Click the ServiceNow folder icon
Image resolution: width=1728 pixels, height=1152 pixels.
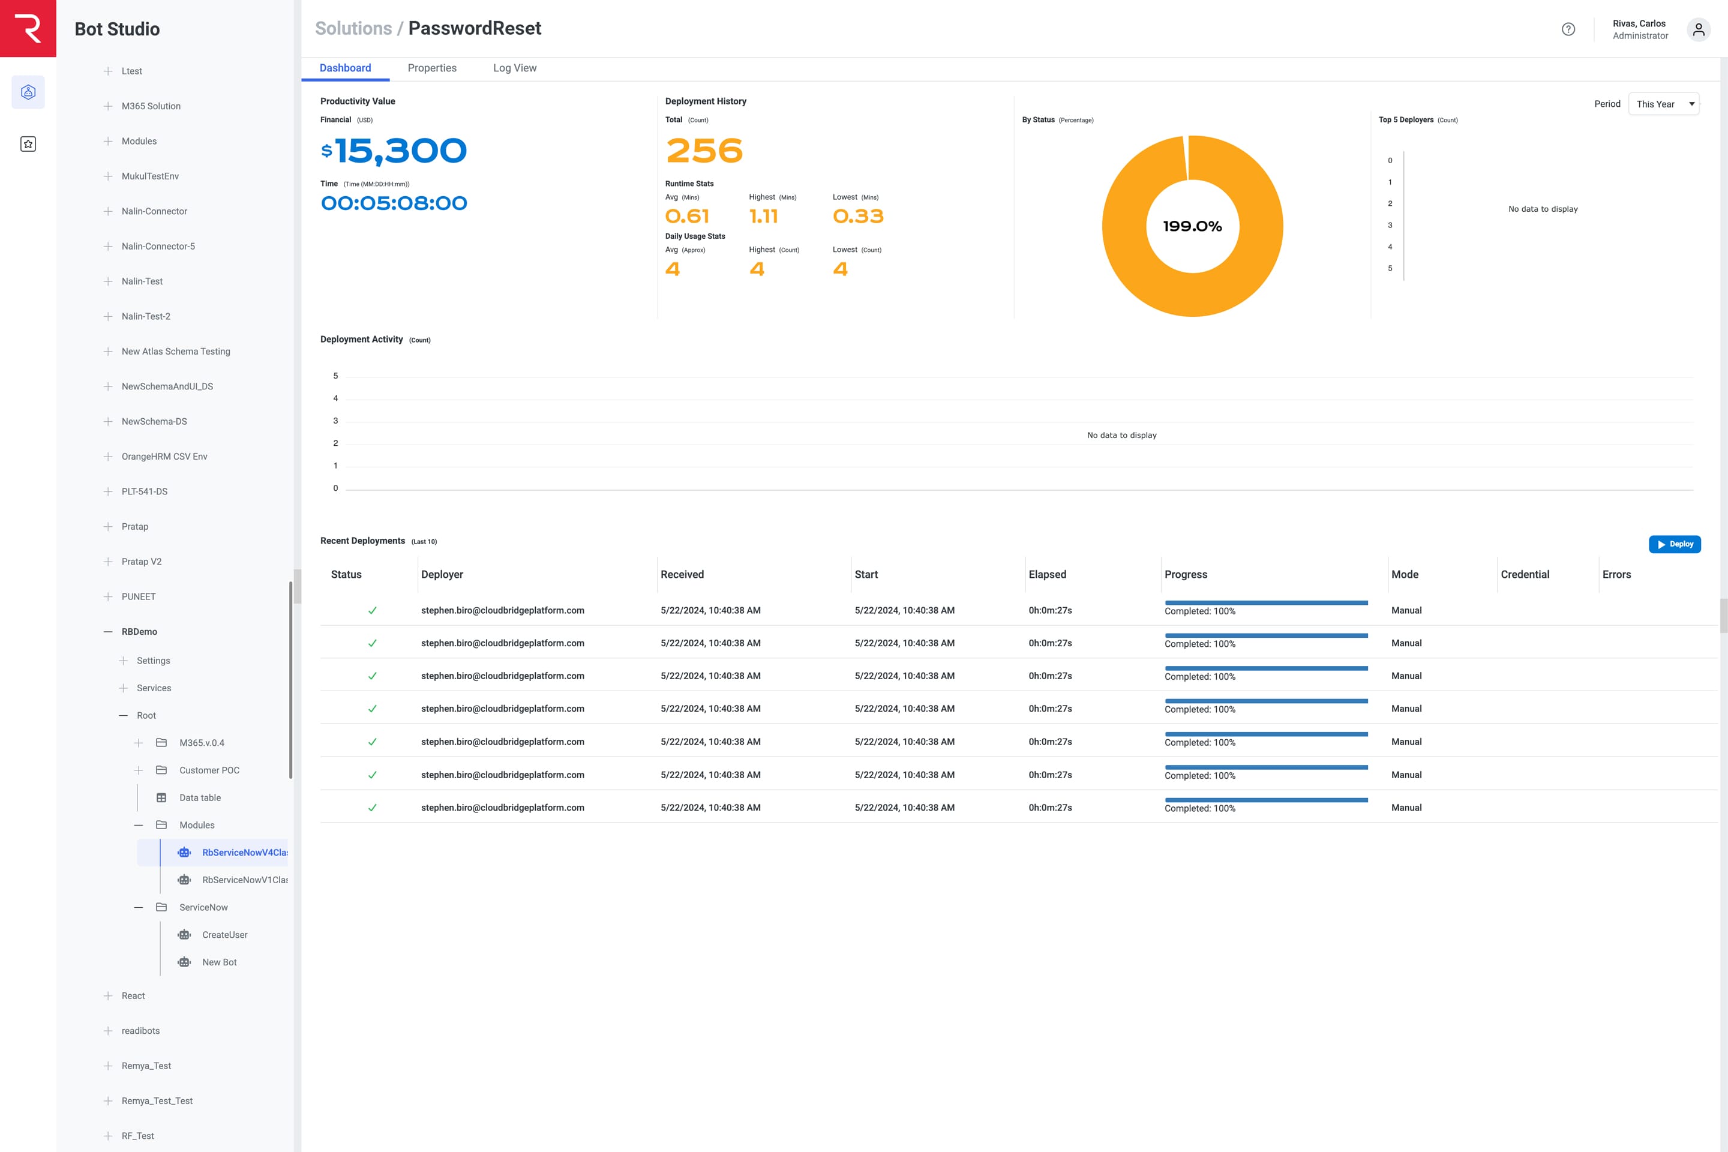161,907
